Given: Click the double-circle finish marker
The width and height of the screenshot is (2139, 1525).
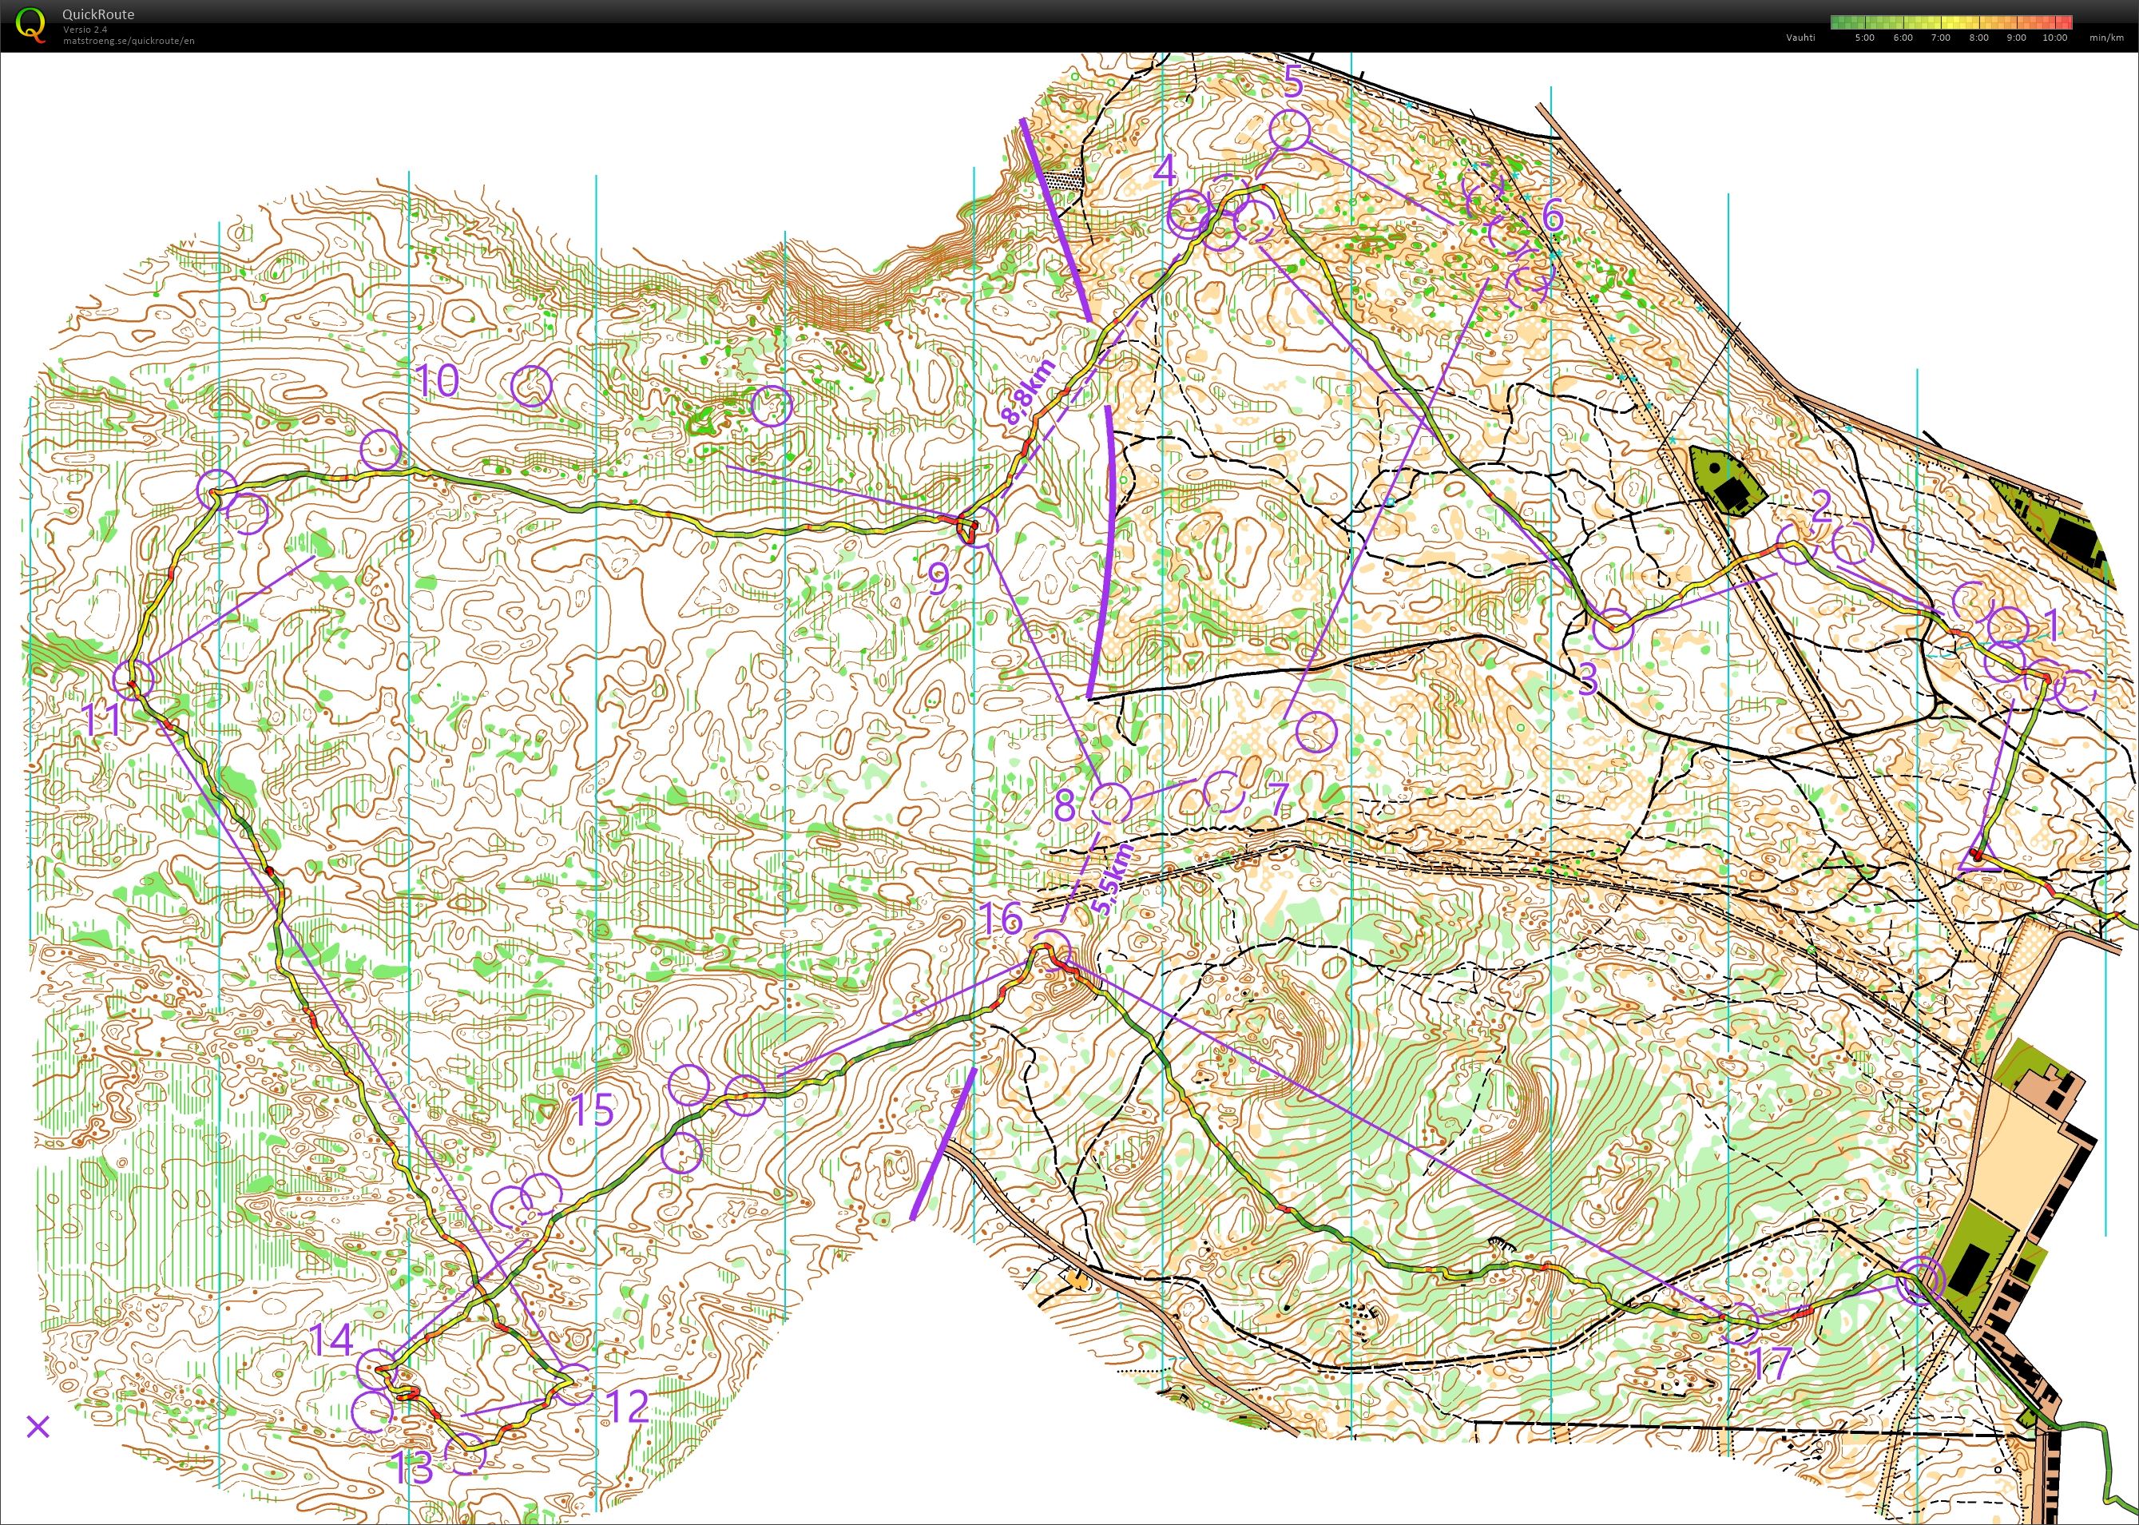Looking at the screenshot, I should [1919, 1282].
